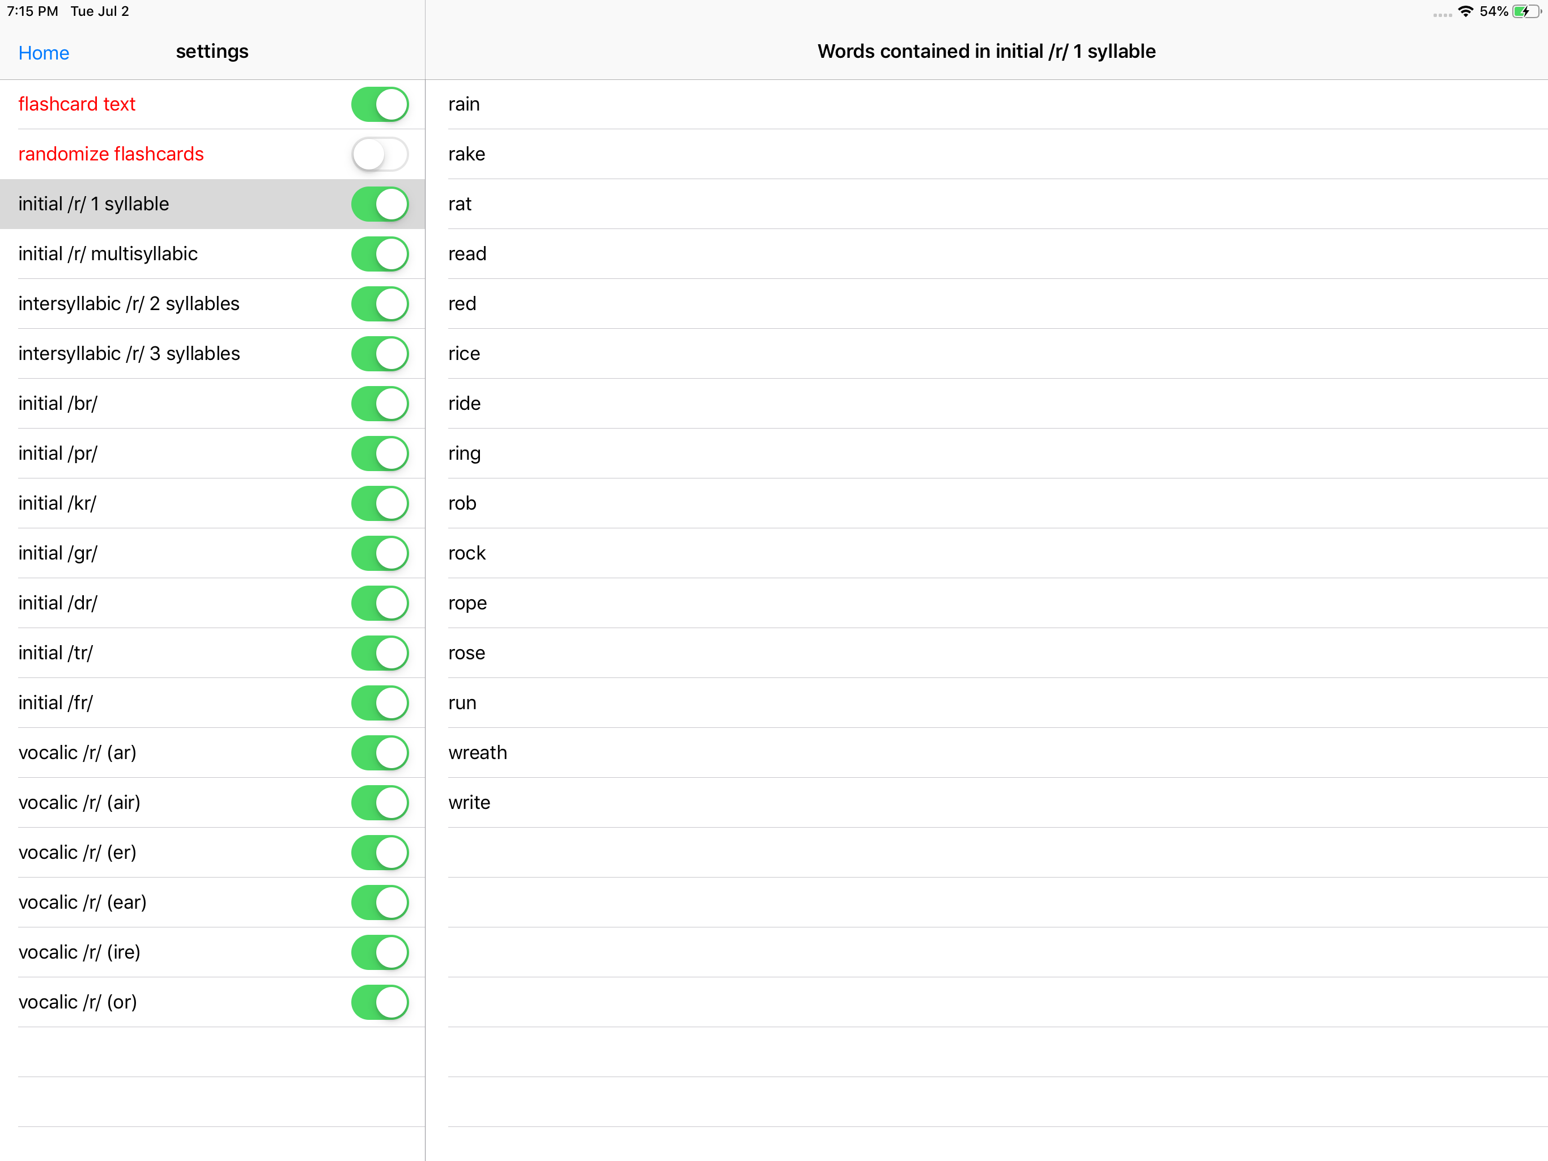Screen dimensions: 1548x1161
Task: Choose the word "write" in list
Action: coord(469,803)
